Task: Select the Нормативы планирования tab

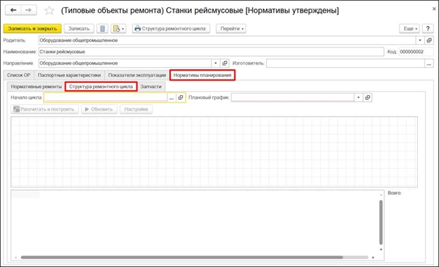Action: pyautogui.click(x=203, y=75)
